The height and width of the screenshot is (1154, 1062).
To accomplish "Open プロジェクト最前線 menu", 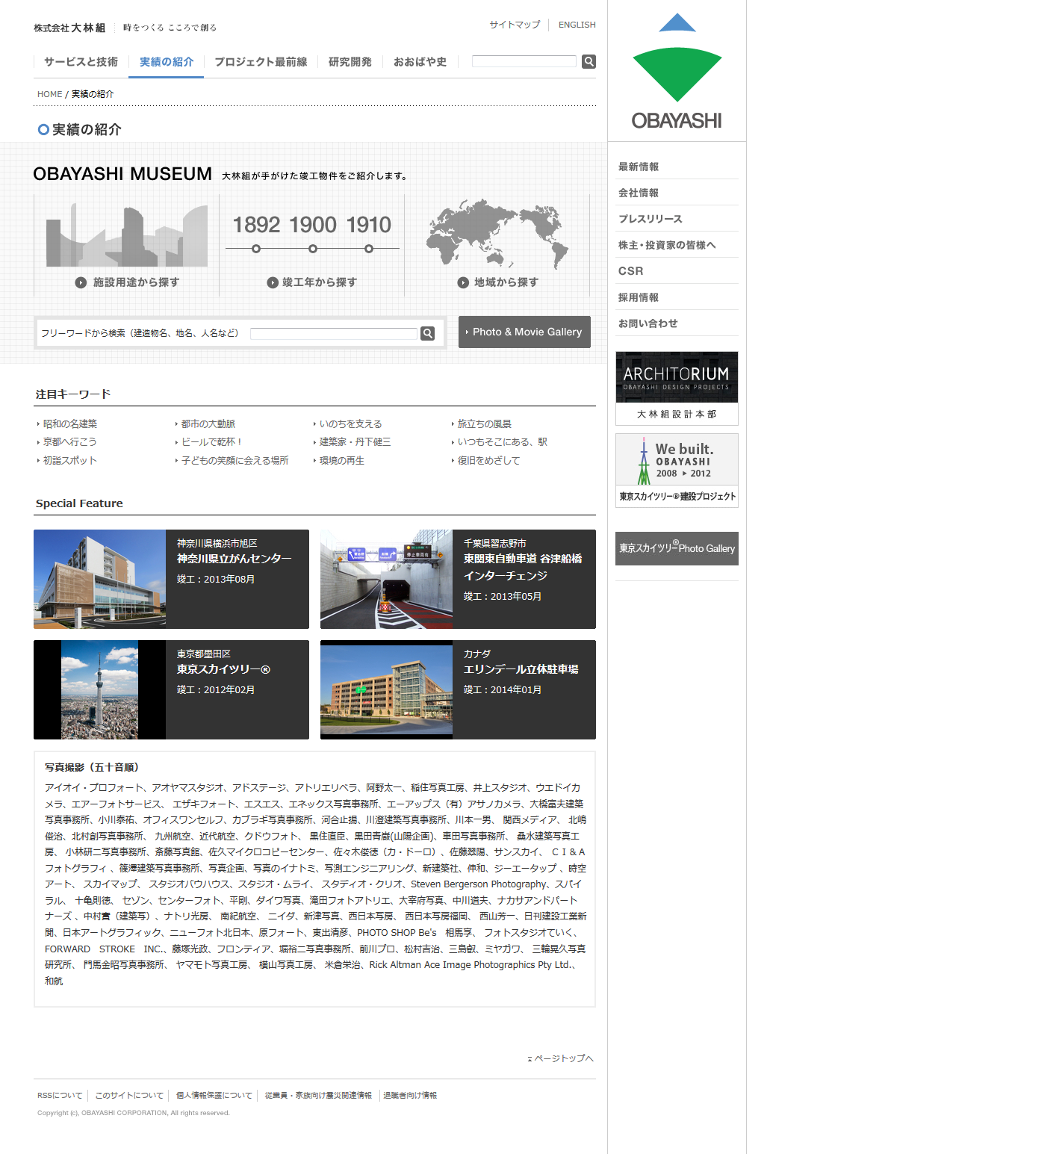I will (x=261, y=62).
